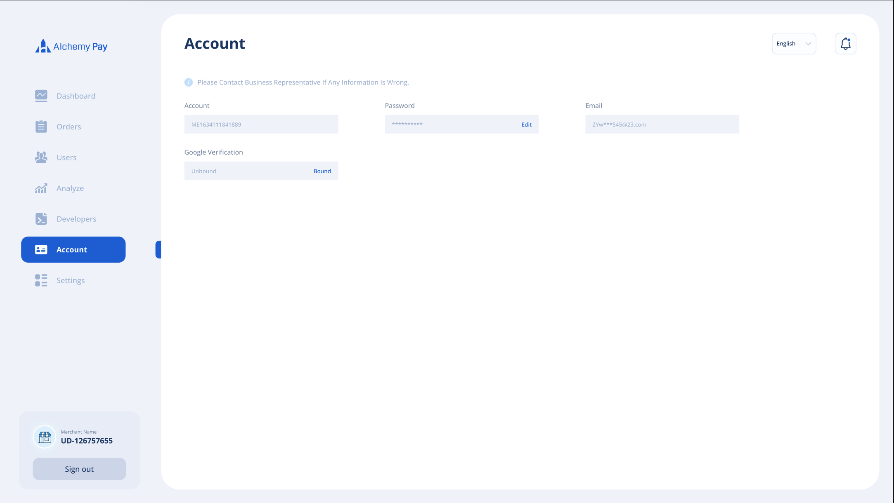Open notifications via the bell icon

click(x=845, y=44)
